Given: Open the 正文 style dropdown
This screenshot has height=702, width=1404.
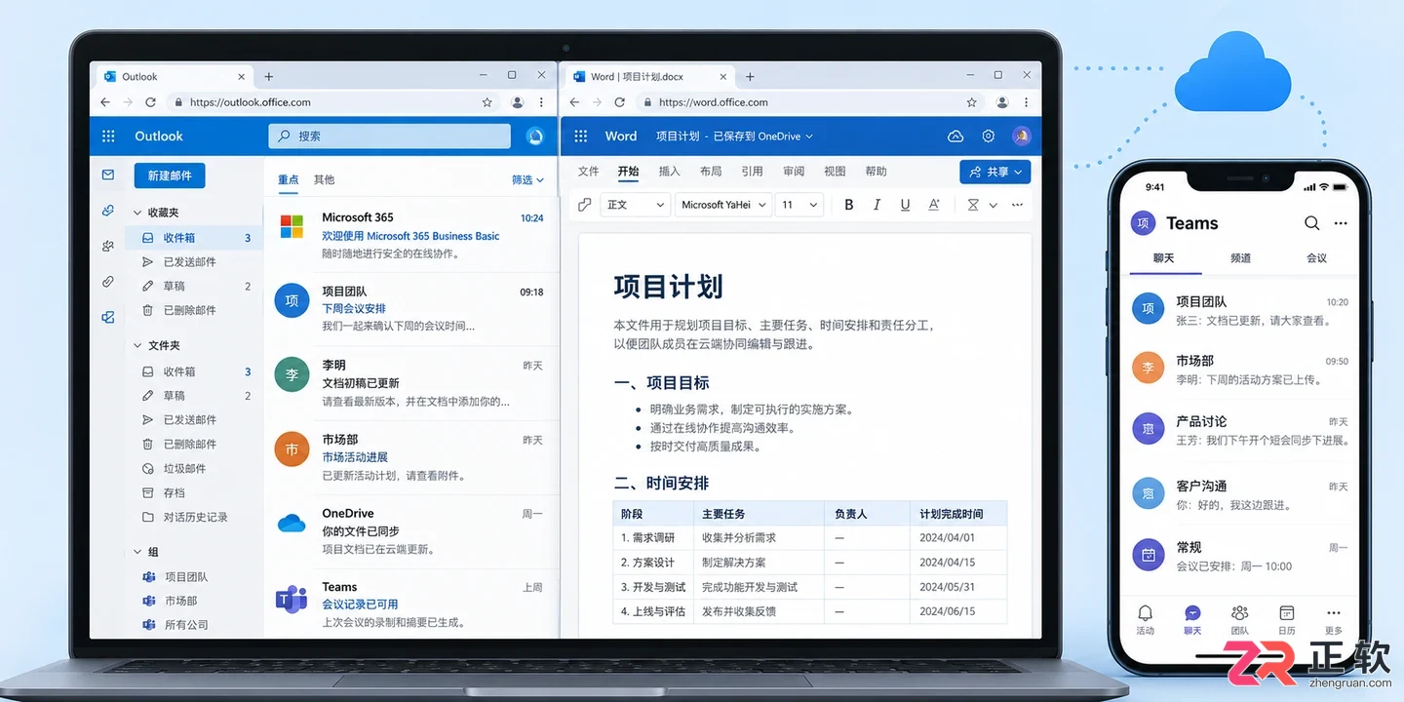Looking at the screenshot, I should click(635, 205).
